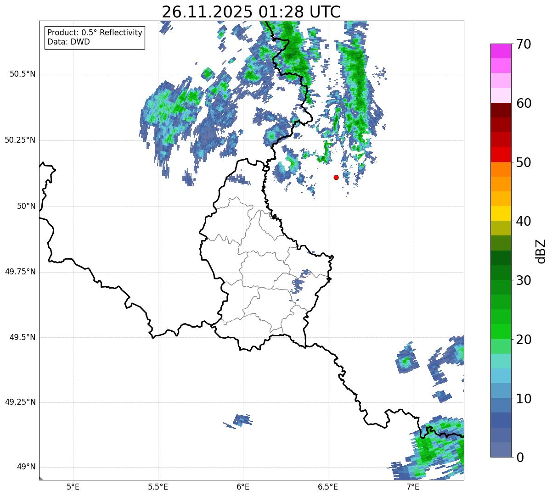This screenshot has height=496, width=552.
Task: Click the bright magenta swatch at the top of the colorbar
Action: pos(501,51)
